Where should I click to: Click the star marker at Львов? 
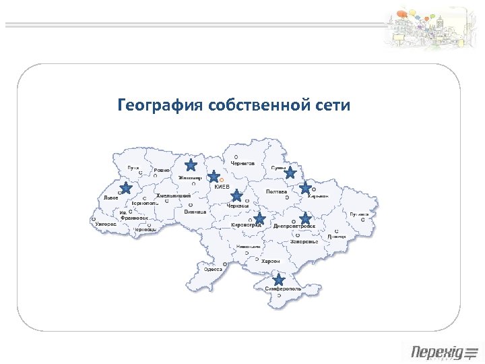click(126, 188)
